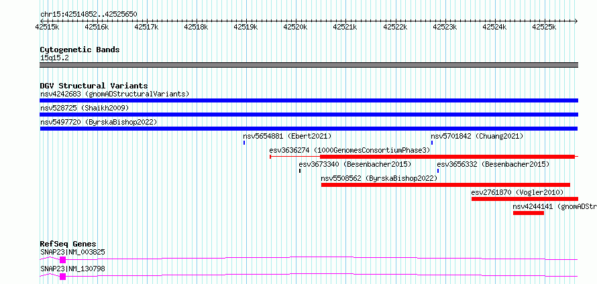Click the 42525k ruler tick label
The height and width of the screenshot is (284, 597).
(545, 27)
